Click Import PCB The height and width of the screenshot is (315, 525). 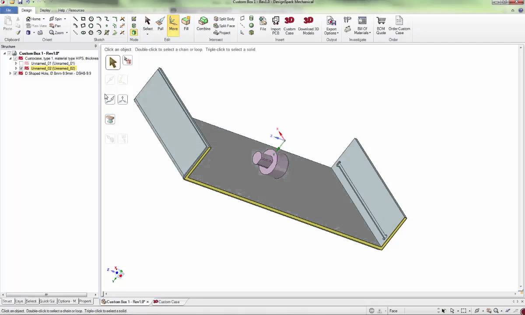point(276,25)
